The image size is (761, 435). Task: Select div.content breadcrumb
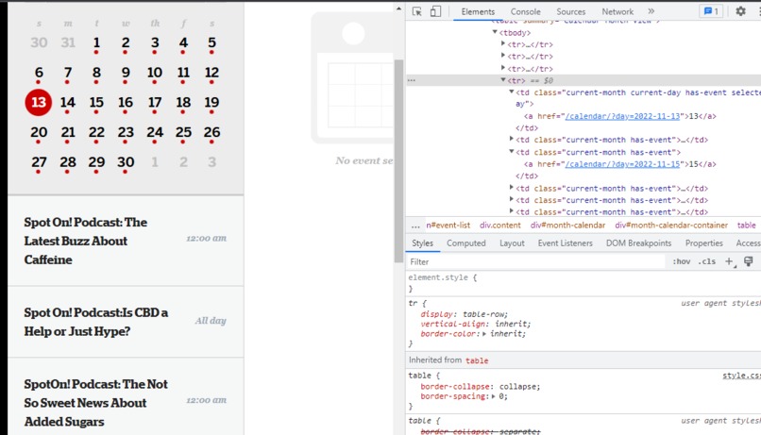(x=499, y=226)
